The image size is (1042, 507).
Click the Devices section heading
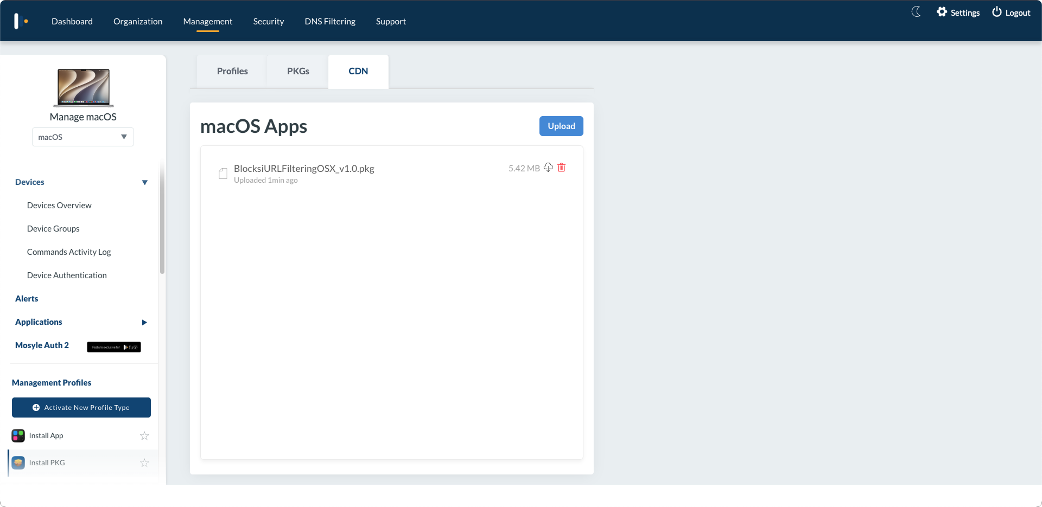point(30,182)
